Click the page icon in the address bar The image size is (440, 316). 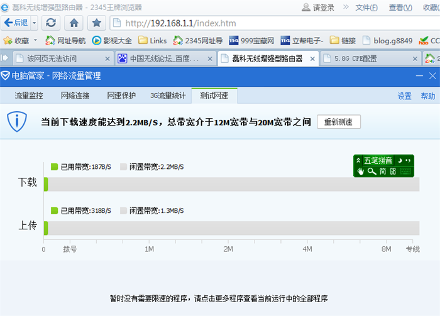coord(116,23)
